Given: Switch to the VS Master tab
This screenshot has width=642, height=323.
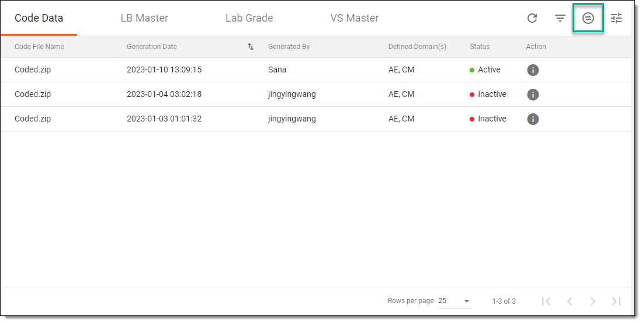Looking at the screenshot, I should coord(354,18).
